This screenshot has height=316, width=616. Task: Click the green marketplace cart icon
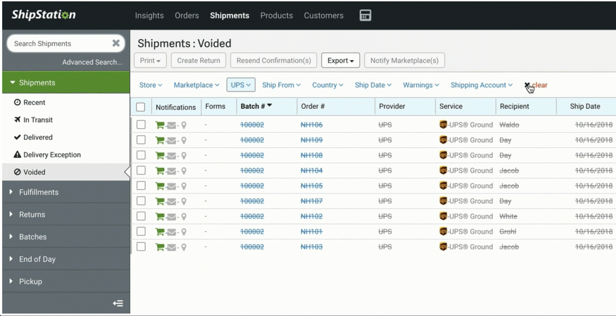pyautogui.click(x=160, y=125)
